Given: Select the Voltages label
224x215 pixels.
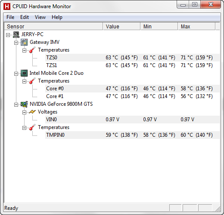Looking at the screenshot, I should tap(47, 112).
